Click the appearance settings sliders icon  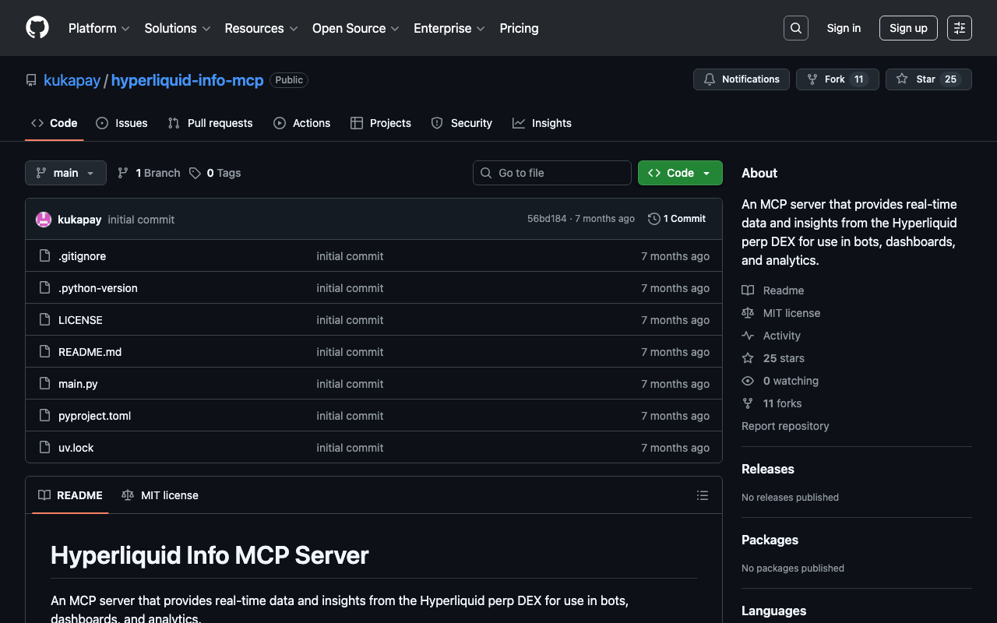(x=960, y=28)
